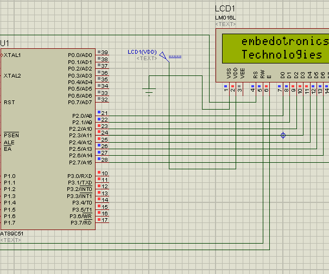Select the ALE pin label
This screenshot has width=329, height=274.
click(9, 143)
